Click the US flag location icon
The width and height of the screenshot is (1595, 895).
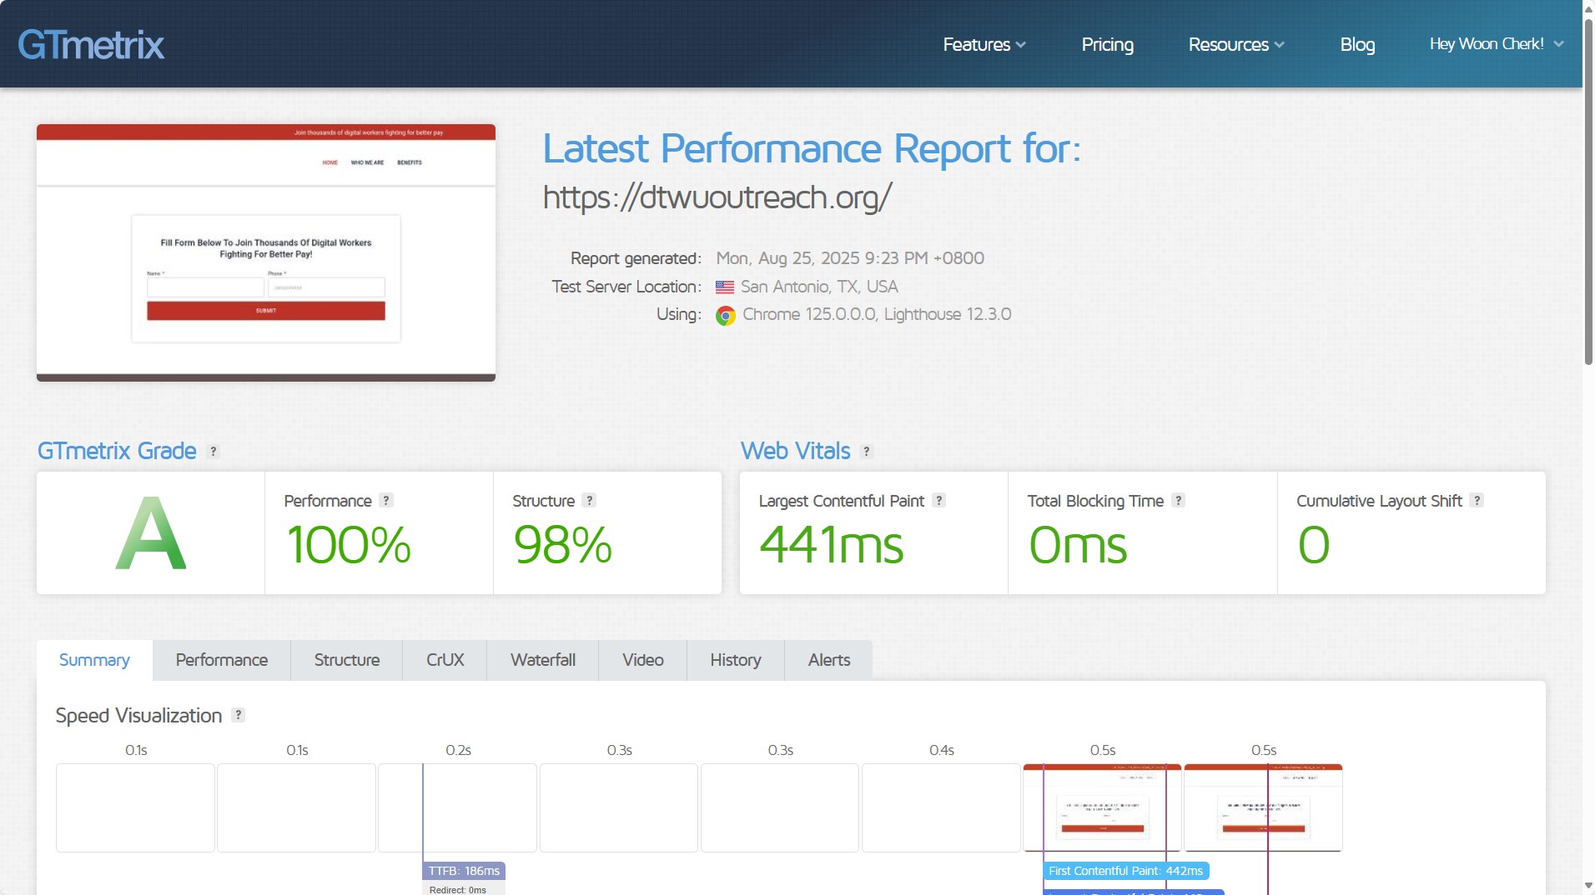click(x=725, y=287)
